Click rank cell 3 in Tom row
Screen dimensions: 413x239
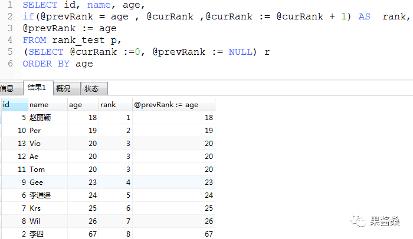116,170
